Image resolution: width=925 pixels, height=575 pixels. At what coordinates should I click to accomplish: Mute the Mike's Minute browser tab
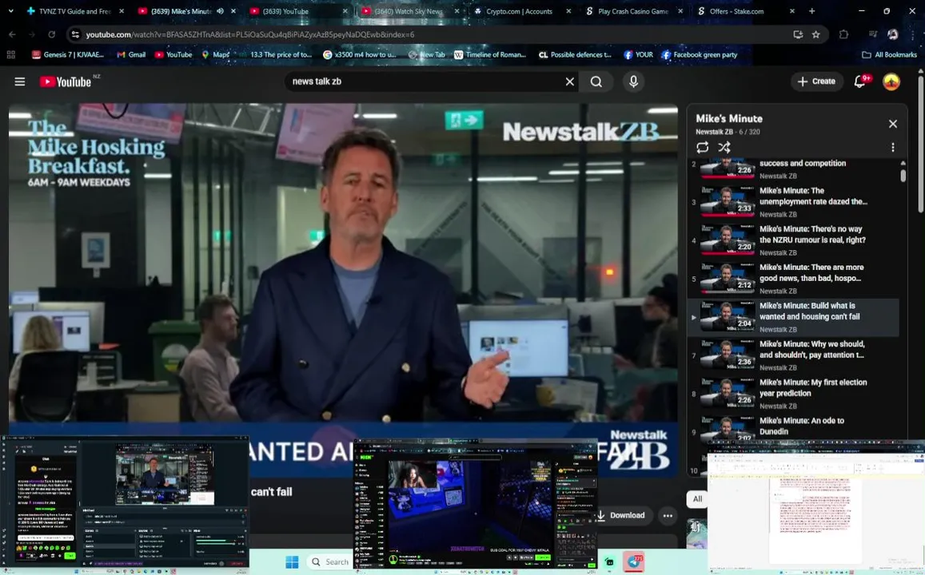[220, 11]
